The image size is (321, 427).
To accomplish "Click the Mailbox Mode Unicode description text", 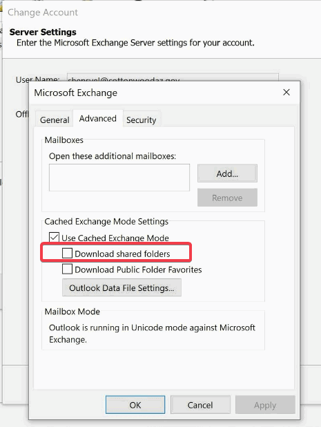I will click(152, 333).
